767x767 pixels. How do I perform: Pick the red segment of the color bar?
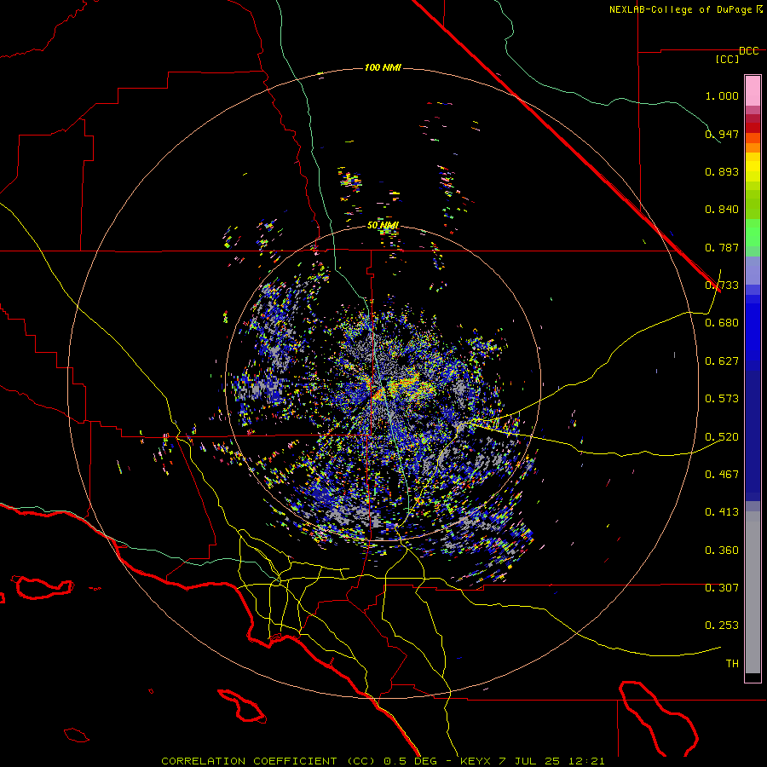tap(753, 127)
